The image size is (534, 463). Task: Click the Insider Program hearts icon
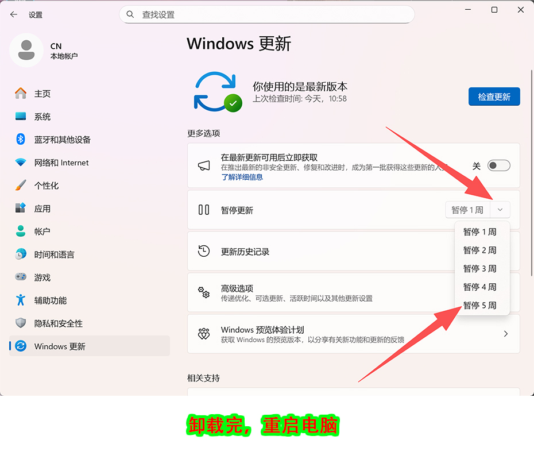(x=204, y=334)
